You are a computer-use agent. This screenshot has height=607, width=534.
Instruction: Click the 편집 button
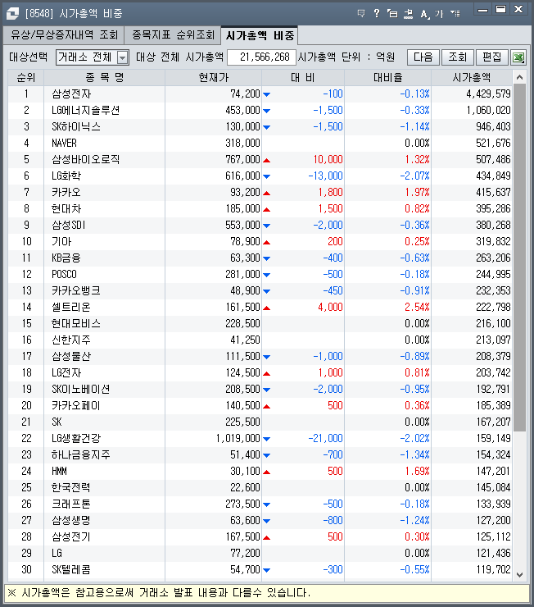[492, 57]
